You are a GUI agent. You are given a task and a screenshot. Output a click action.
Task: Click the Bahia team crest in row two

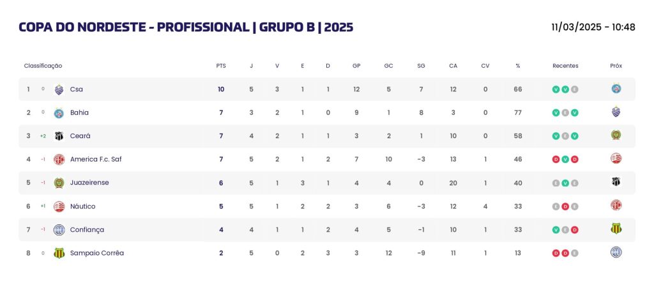pyautogui.click(x=59, y=112)
